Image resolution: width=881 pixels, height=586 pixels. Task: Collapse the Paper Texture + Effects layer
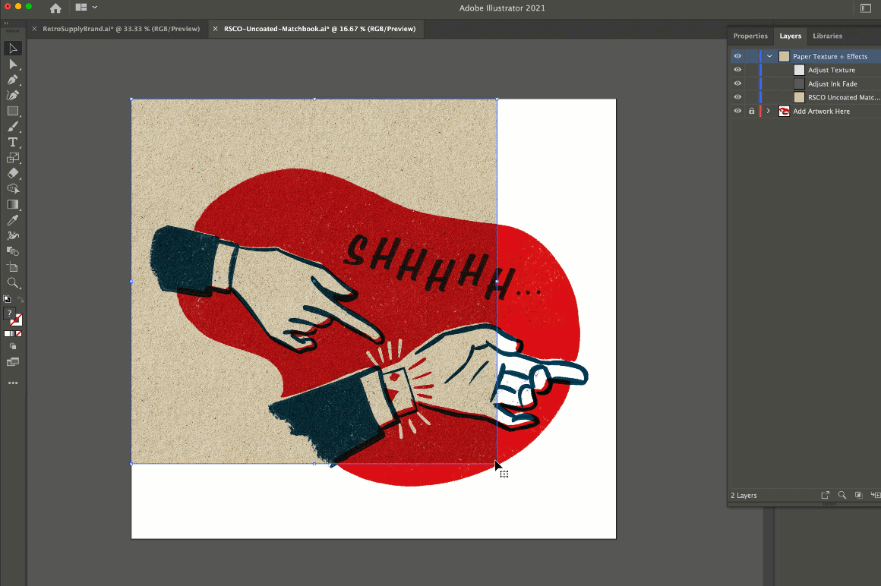tap(769, 56)
